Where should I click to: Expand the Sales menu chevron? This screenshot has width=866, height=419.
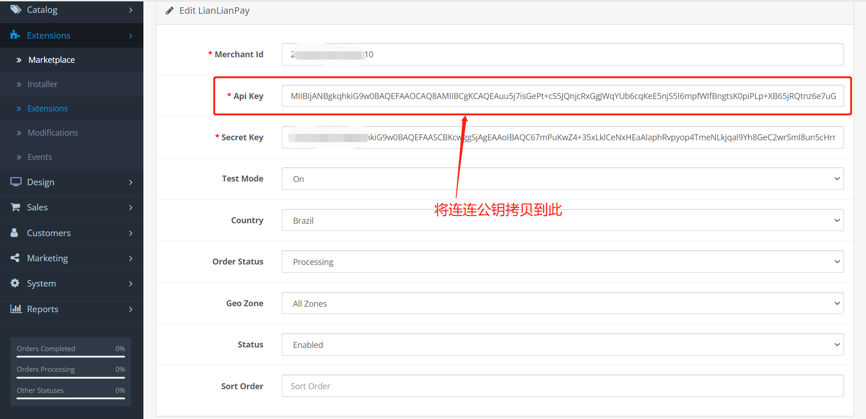point(131,207)
